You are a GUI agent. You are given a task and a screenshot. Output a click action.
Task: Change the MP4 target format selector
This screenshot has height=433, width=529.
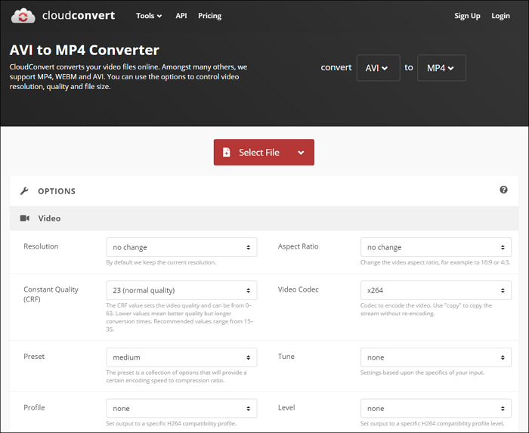[441, 68]
